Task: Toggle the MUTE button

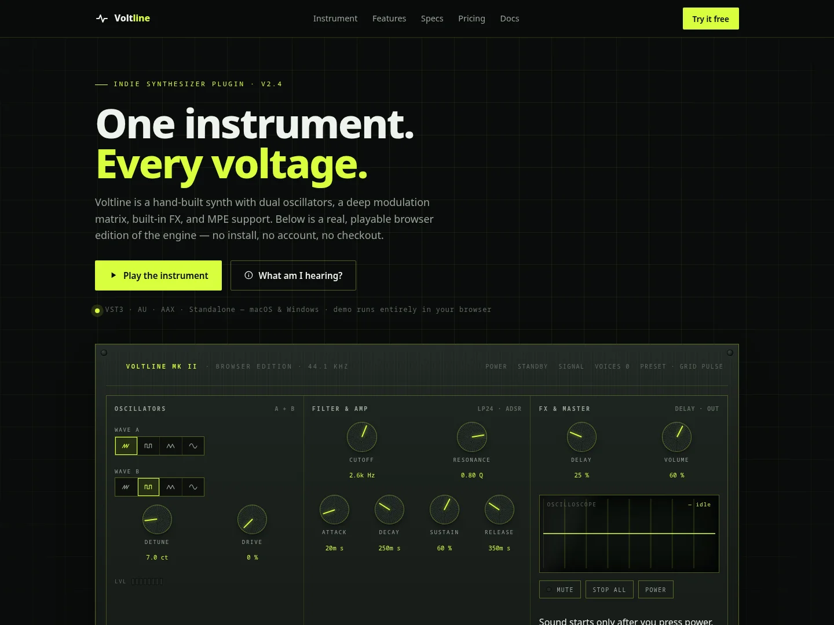Action: [560, 590]
